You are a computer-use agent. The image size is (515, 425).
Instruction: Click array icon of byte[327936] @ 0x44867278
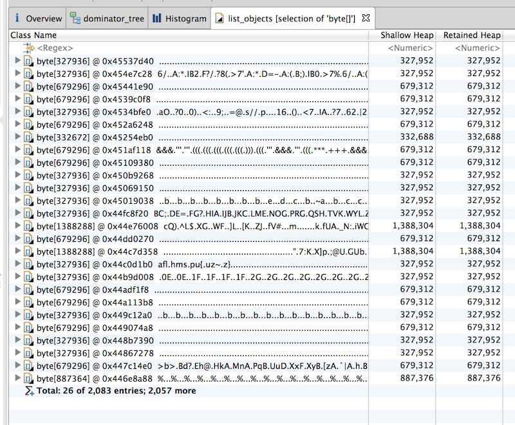tap(28, 353)
